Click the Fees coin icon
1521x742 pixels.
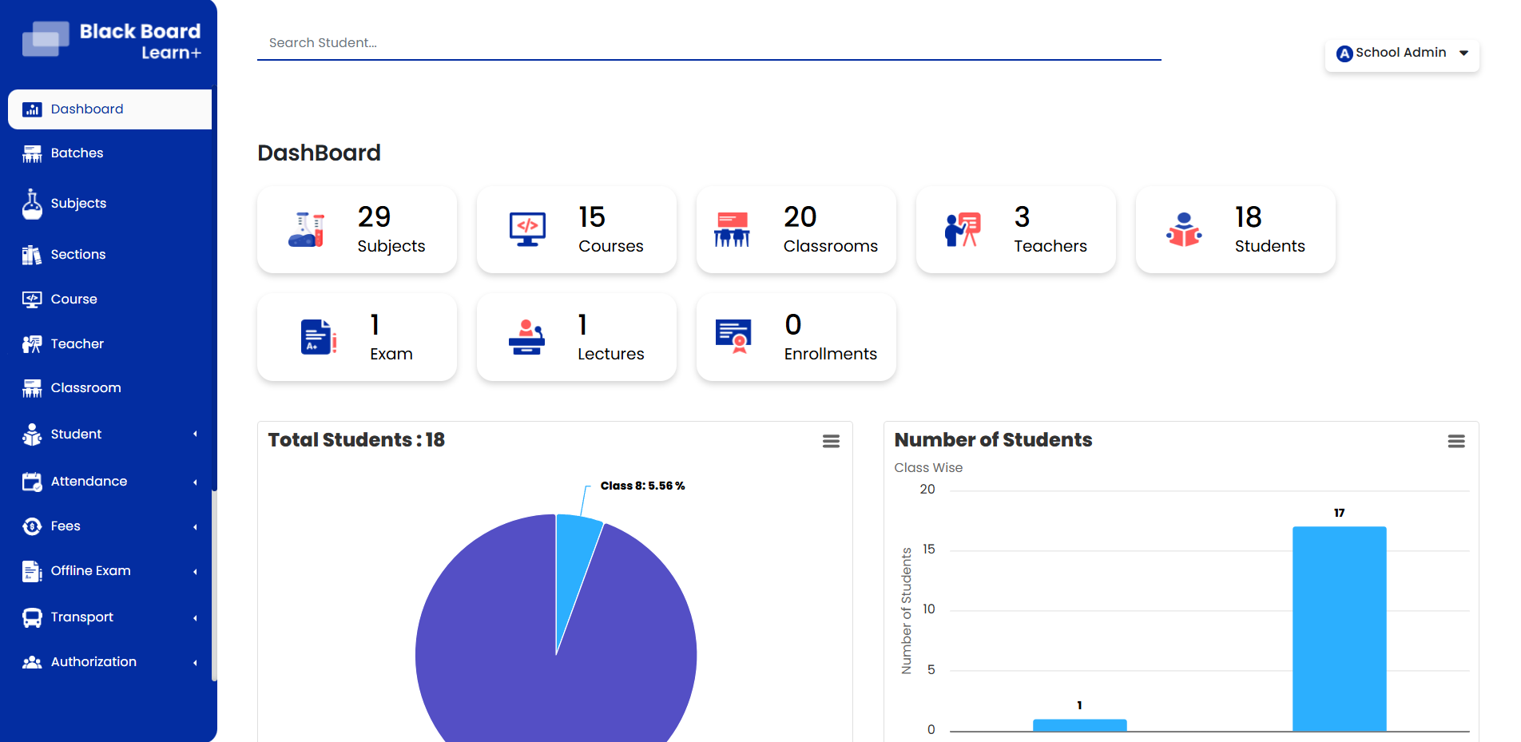[x=32, y=526]
